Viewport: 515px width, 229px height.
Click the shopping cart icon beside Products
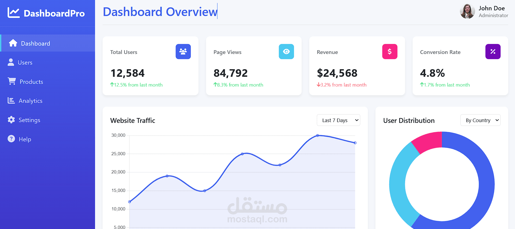tap(12, 81)
